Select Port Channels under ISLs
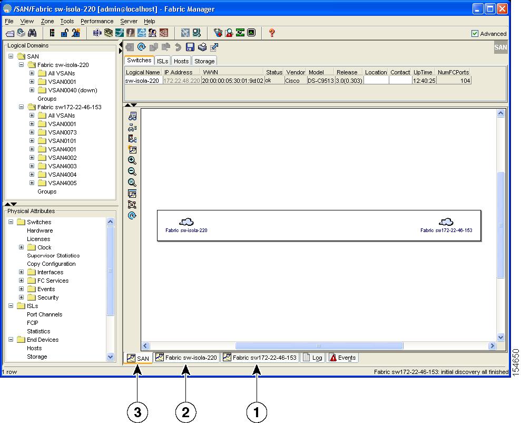Image resolution: width=521 pixels, height=423 pixels. tap(45, 314)
